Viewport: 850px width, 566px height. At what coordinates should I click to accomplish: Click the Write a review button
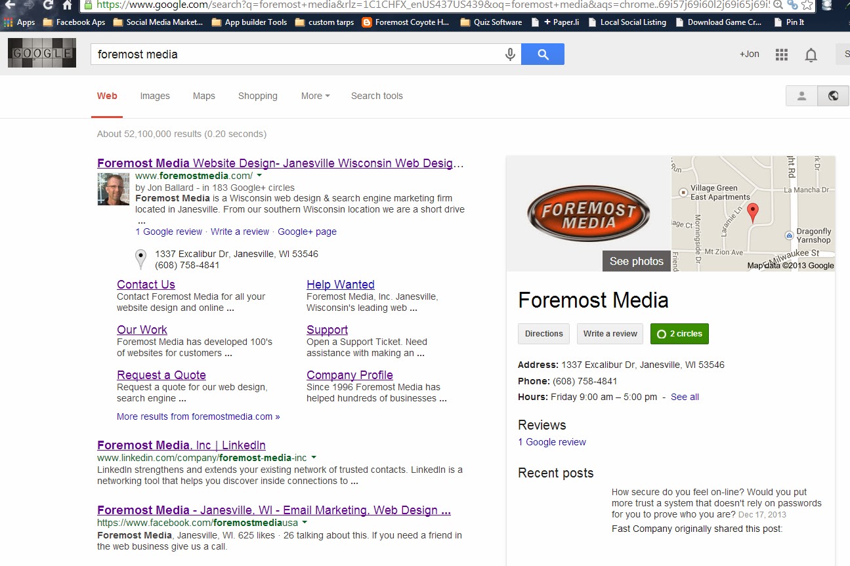click(610, 334)
